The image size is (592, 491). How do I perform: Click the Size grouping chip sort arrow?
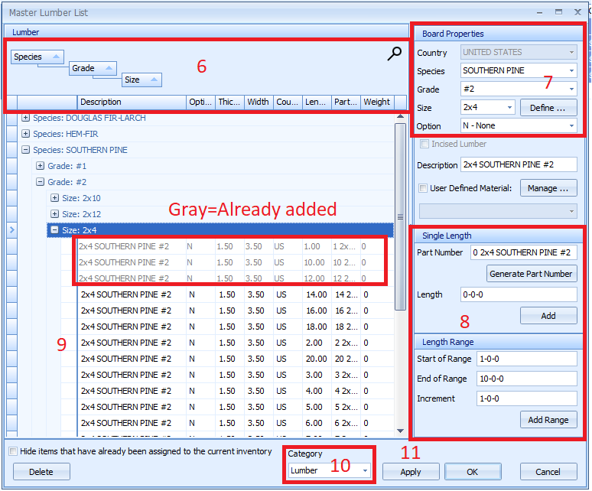tap(152, 80)
